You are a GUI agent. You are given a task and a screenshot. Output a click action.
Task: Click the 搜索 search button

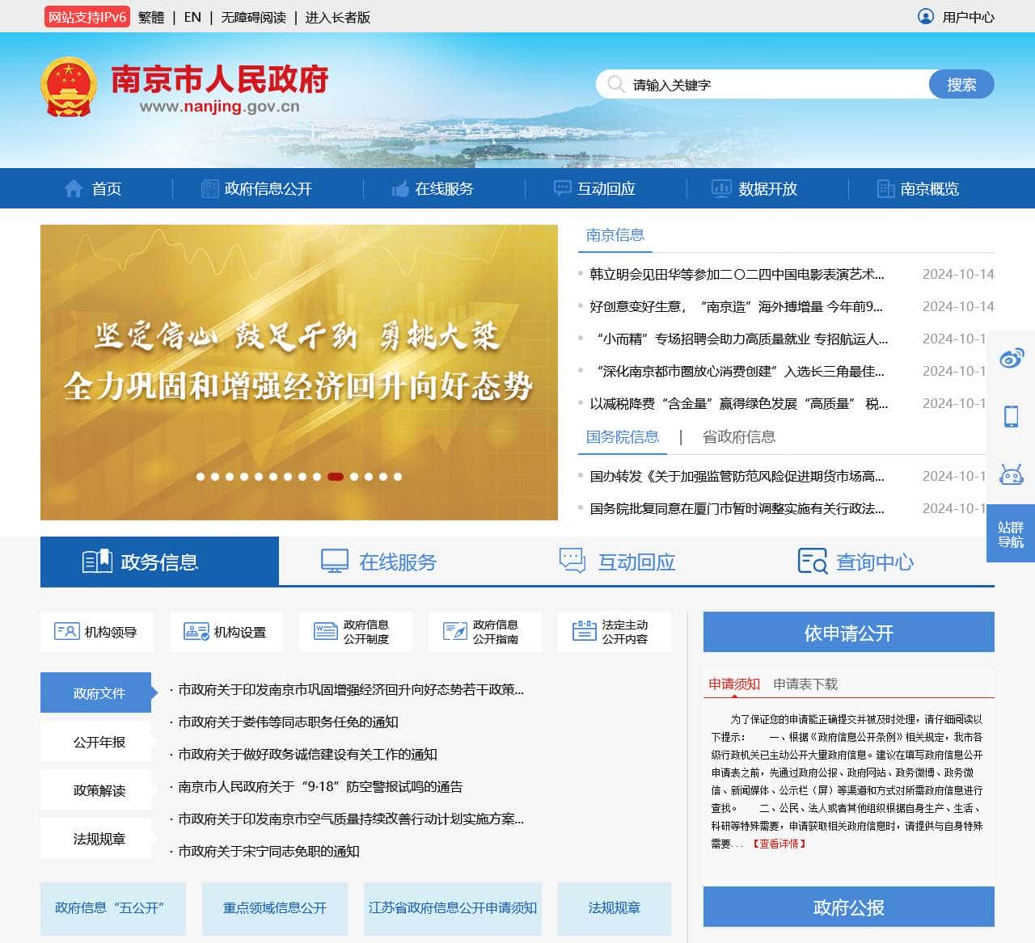pyautogui.click(x=961, y=83)
